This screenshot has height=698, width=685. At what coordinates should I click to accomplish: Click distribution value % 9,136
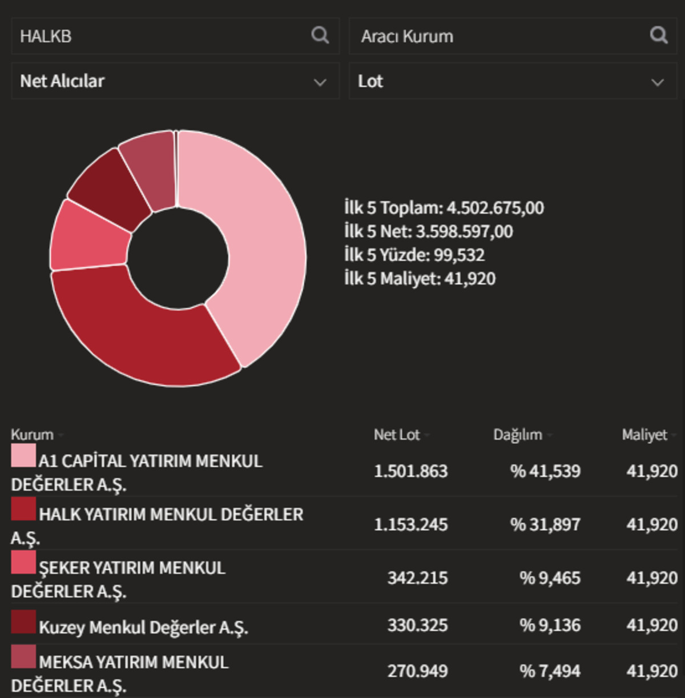click(x=550, y=625)
